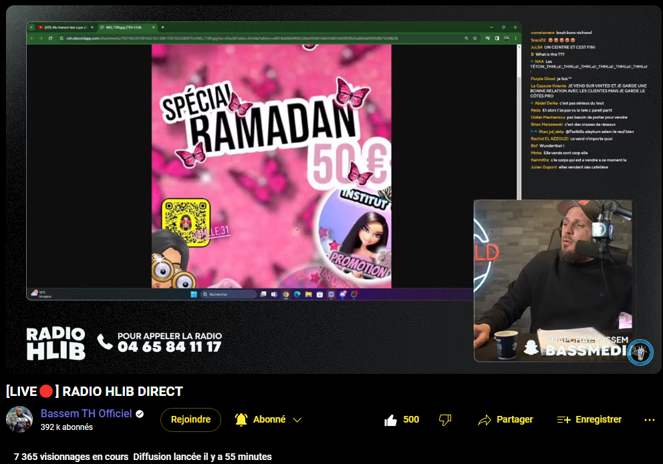663x464 pixels.
Task: Click the channel watermark on the video
Action: [x=640, y=353]
